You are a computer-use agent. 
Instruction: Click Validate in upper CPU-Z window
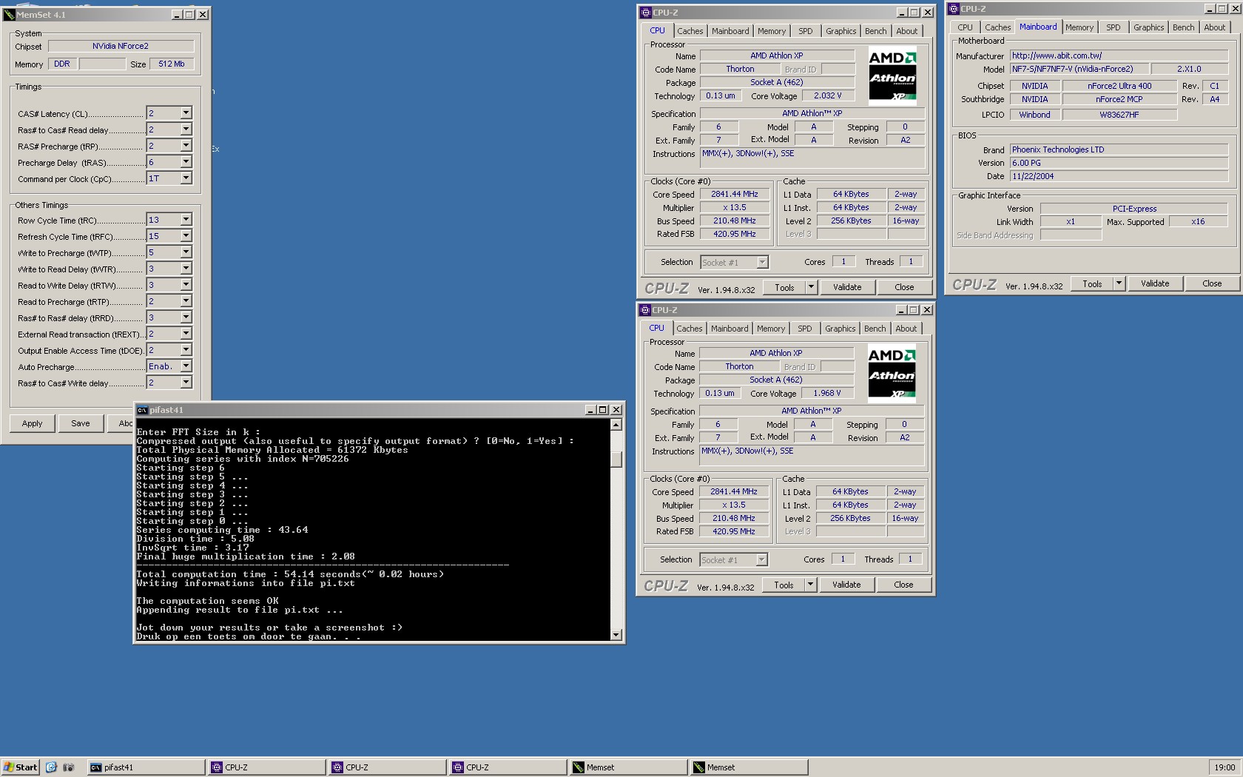pyautogui.click(x=847, y=287)
